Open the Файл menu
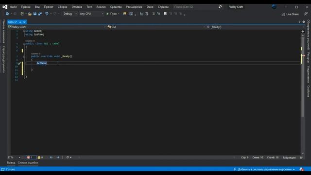Image resolution: width=311 pixels, height=175 pixels. 13,7
